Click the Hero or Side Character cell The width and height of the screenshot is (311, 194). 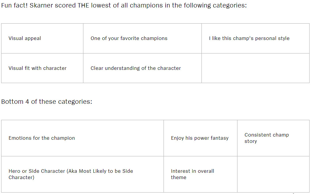coord(82,174)
